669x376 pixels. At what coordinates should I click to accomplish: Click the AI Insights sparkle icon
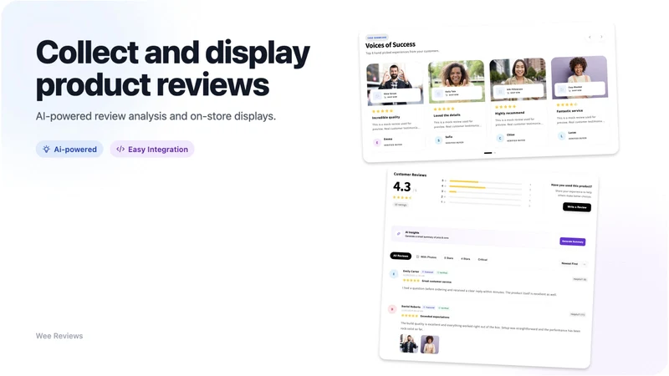(399, 234)
